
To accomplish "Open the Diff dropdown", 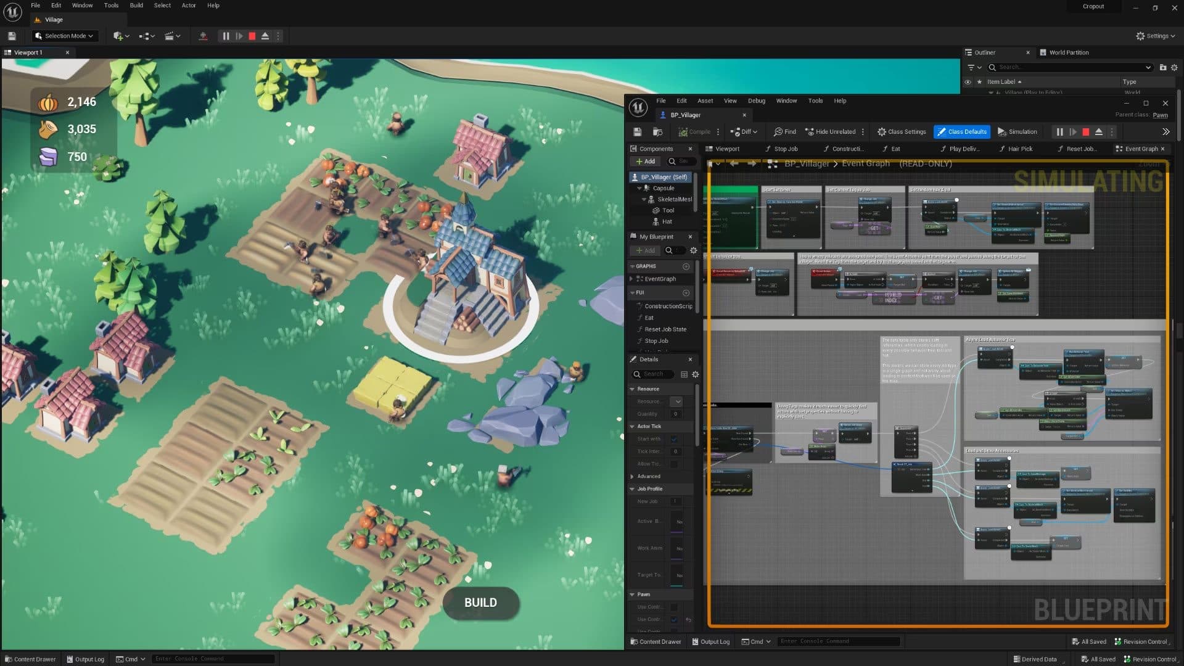I will point(743,132).
